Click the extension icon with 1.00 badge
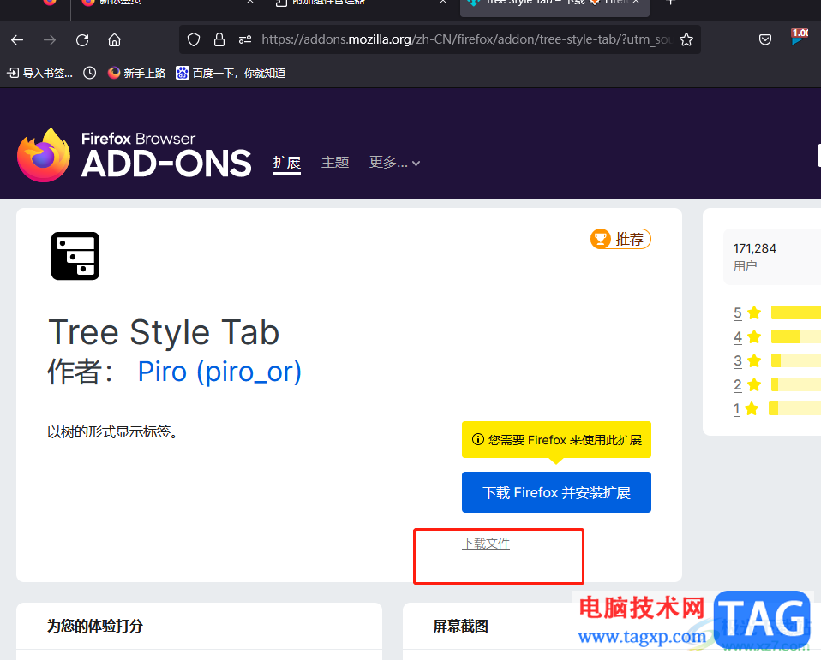 point(799,37)
